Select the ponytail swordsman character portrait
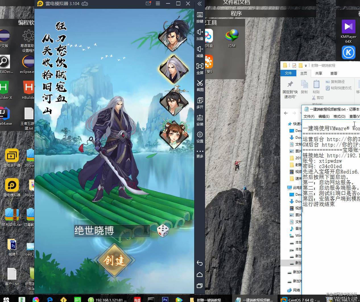 click(174, 36)
